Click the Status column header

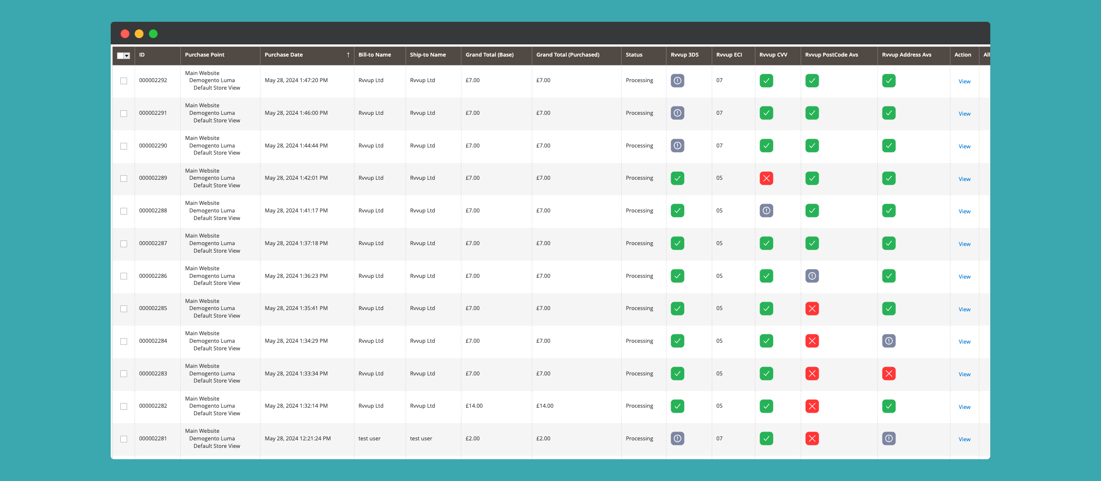click(633, 55)
